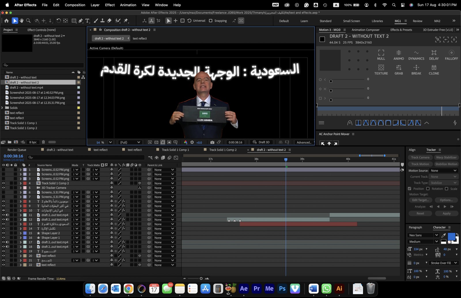Screen dimensions: 461x298
Task: Select the Zoom magnifier tool
Action: point(28,21)
